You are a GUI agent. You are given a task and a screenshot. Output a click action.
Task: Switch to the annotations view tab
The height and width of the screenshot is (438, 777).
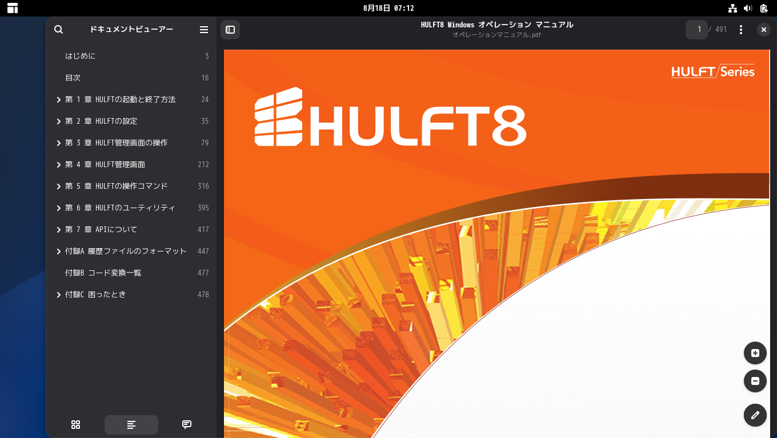[x=187, y=424]
